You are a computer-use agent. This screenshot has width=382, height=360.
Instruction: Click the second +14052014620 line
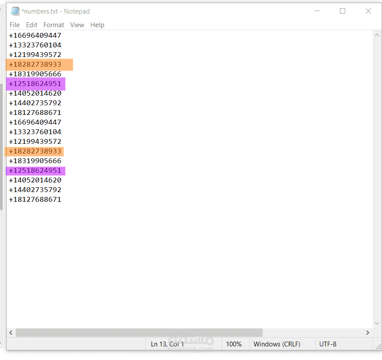coord(35,180)
